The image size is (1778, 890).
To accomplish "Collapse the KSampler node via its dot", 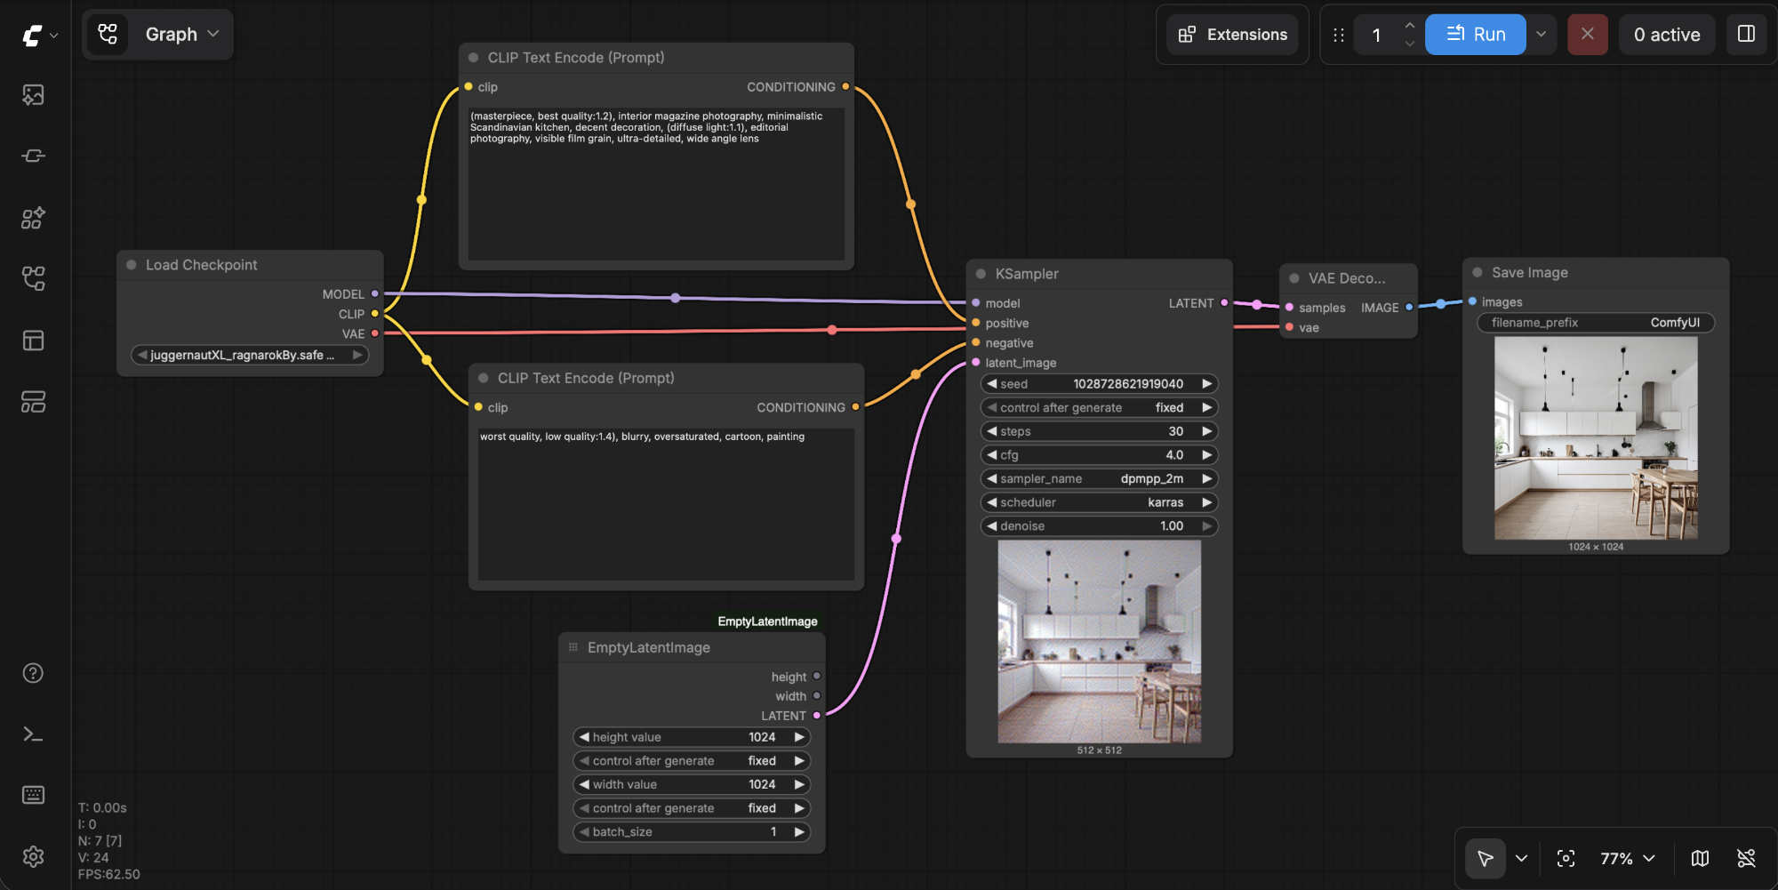I will click(x=981, y=274).
